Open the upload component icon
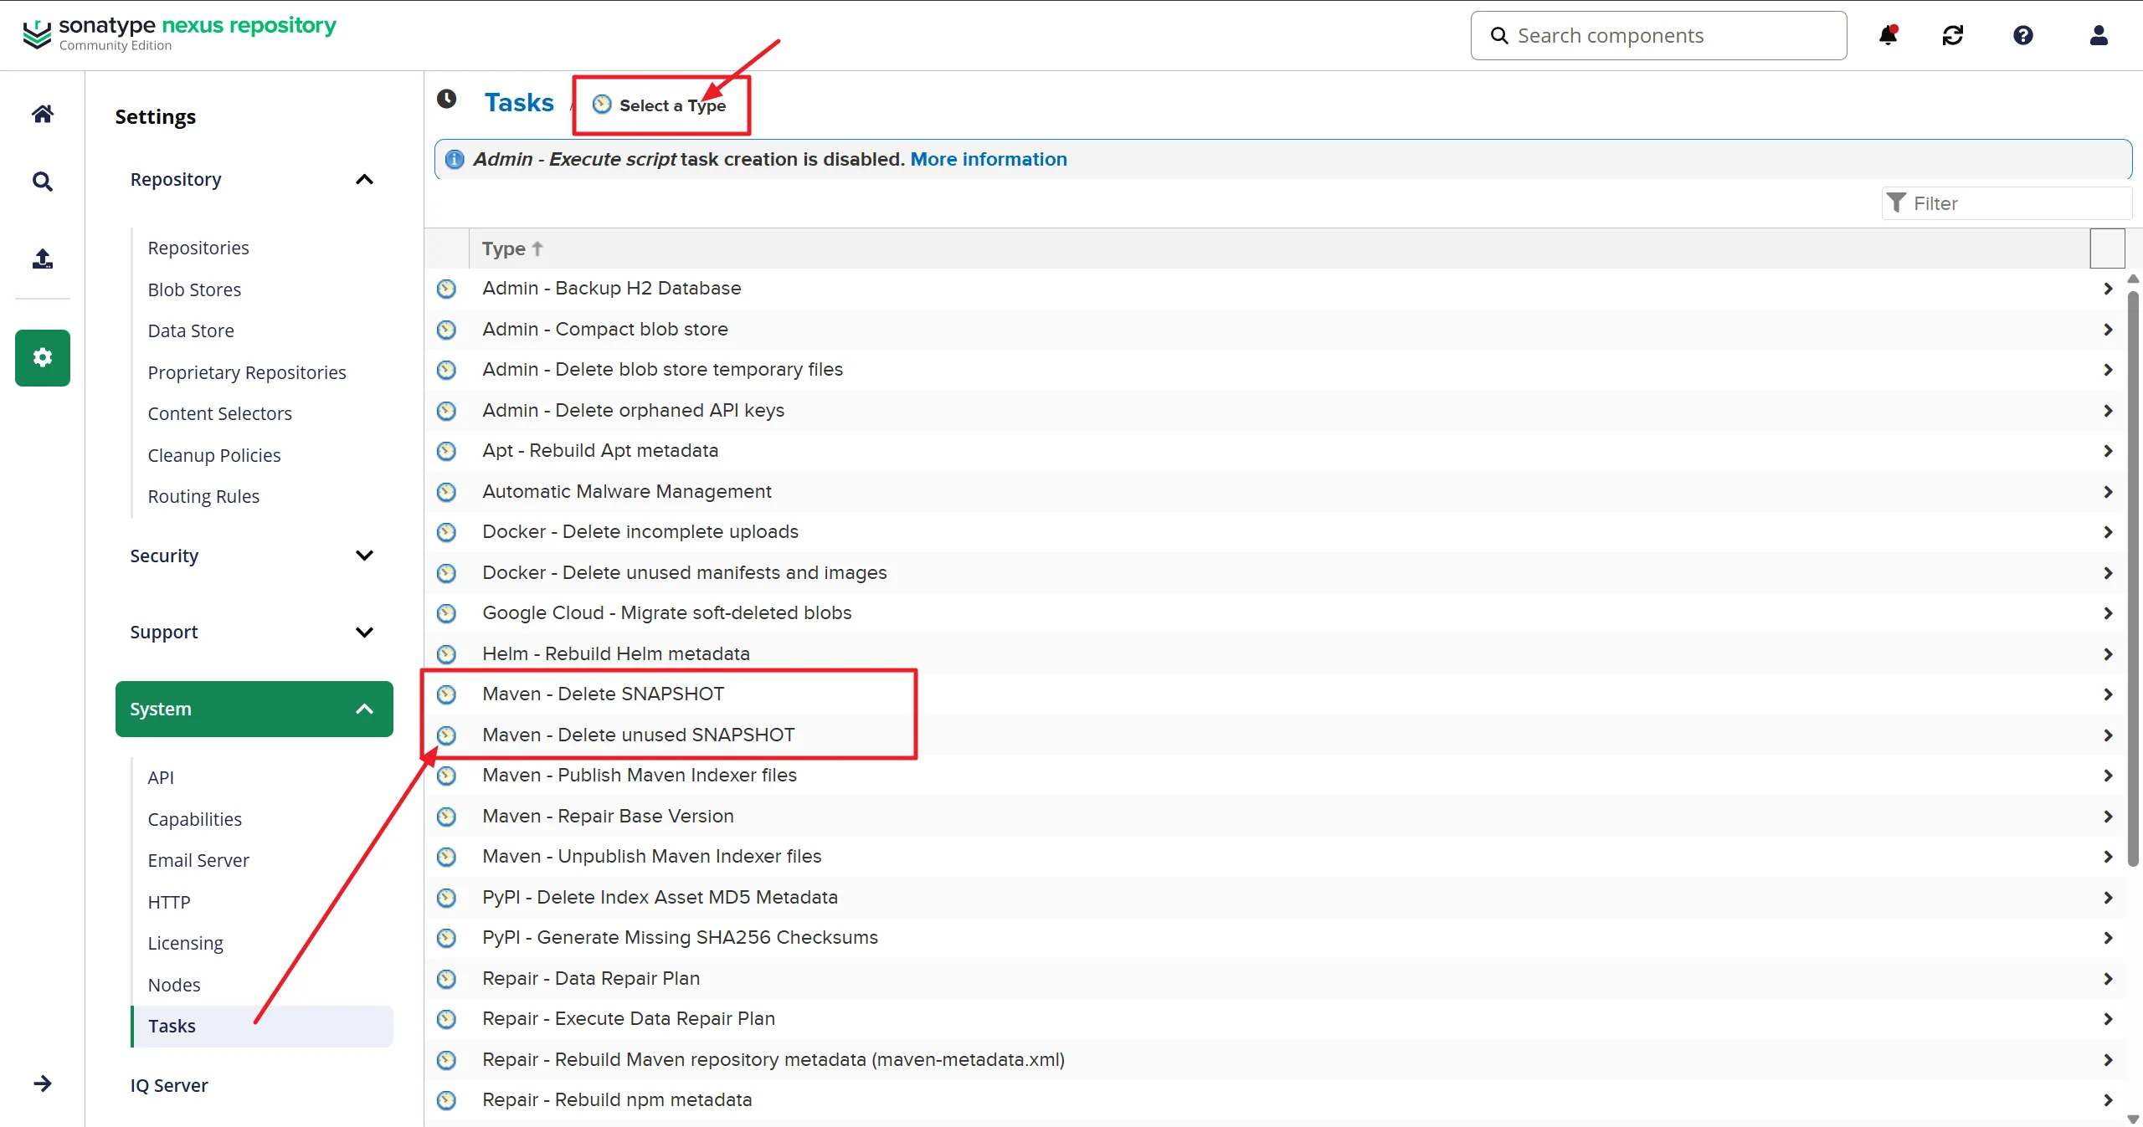Screen dimensions: 2143x1127 tap(43, 259)
